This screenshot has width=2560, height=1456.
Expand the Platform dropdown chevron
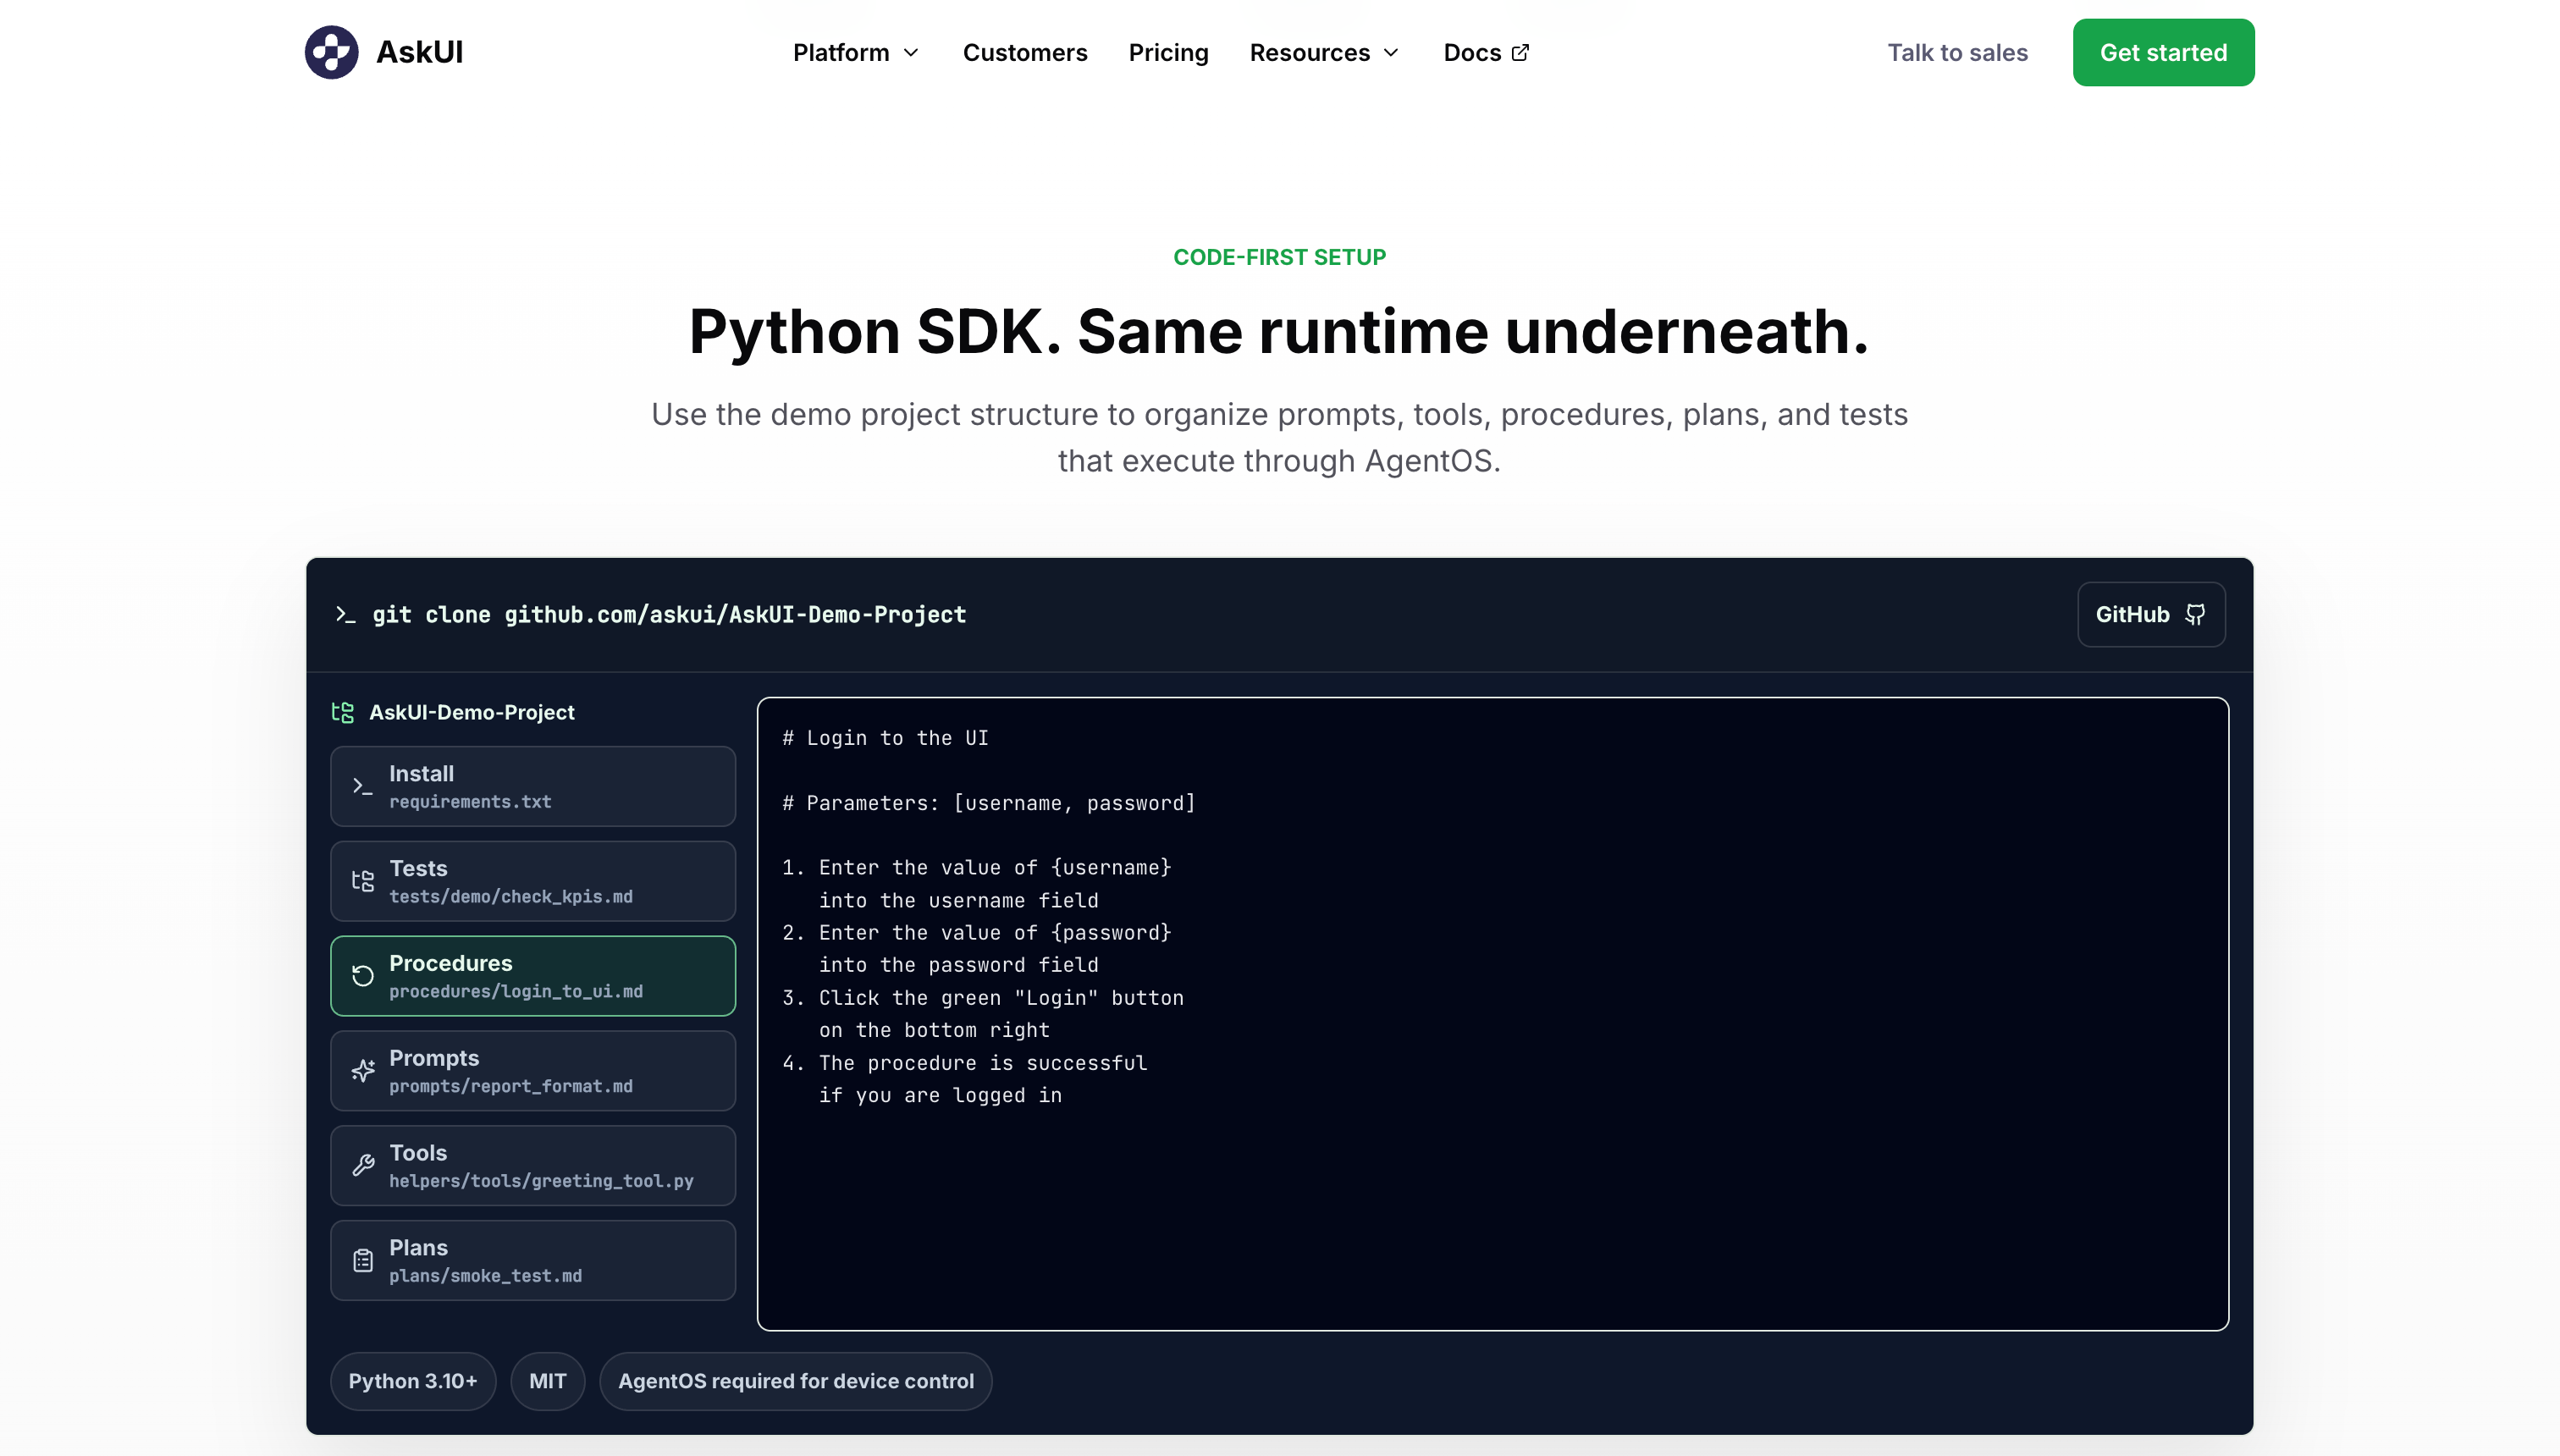click(x=911, y=52)
